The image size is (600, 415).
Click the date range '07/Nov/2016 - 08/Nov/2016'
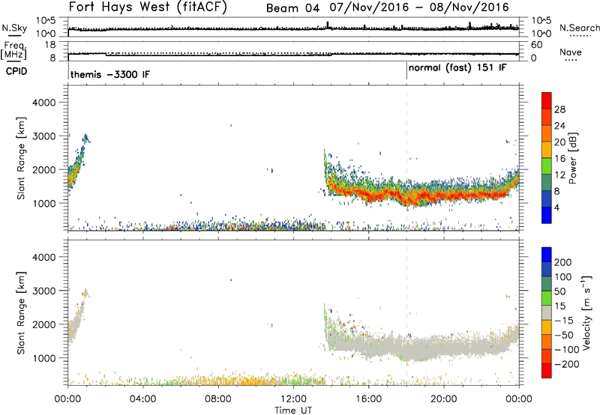419,7
